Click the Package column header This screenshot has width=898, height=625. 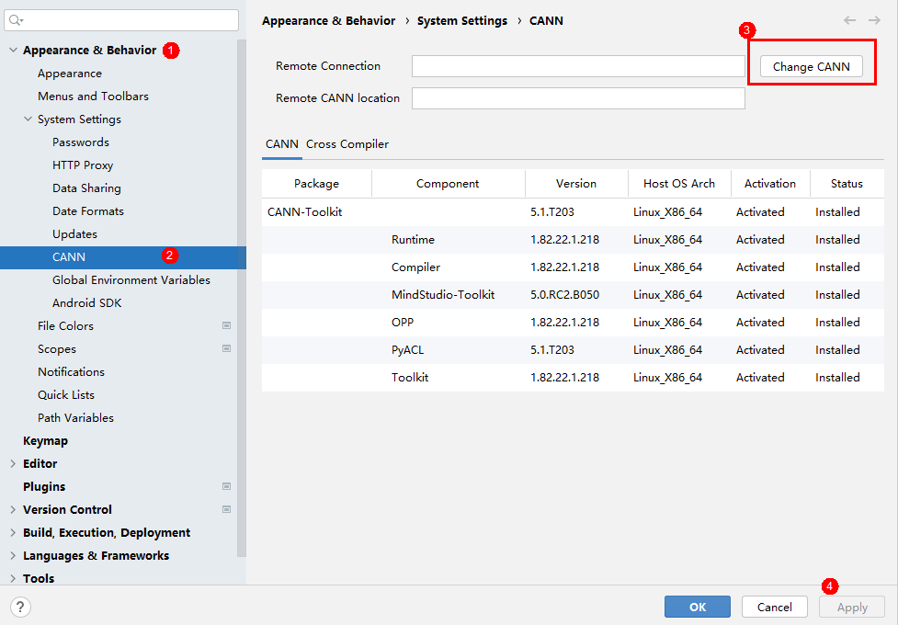(317, 183)
